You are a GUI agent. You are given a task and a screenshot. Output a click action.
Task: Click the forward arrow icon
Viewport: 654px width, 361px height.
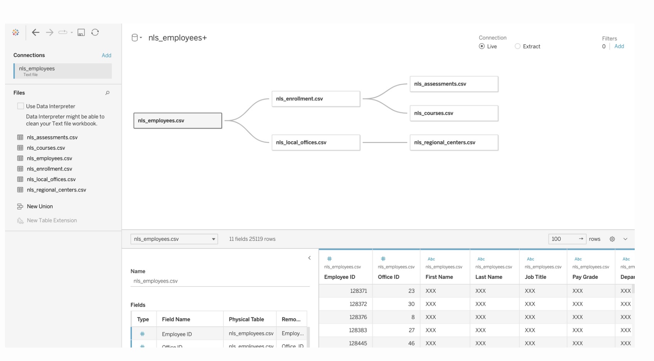pos(49,32)
